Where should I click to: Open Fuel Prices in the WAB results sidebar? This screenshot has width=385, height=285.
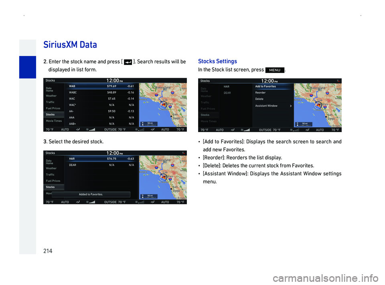click(54, 108)
